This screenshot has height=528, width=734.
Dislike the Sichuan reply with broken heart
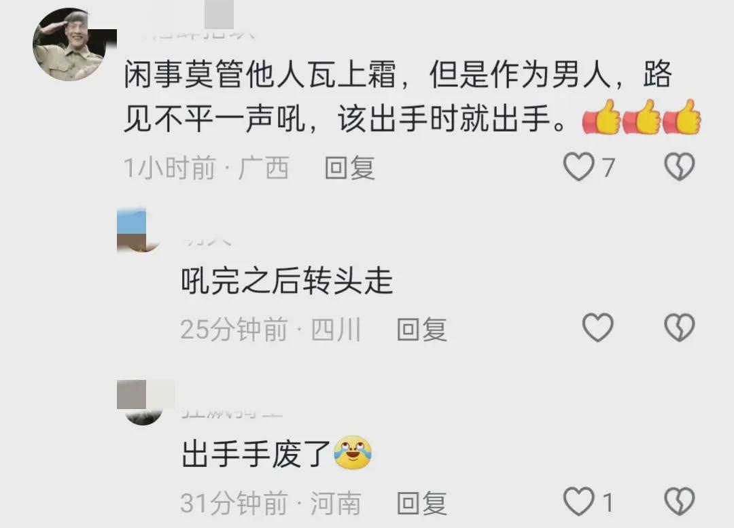point(680,327)
